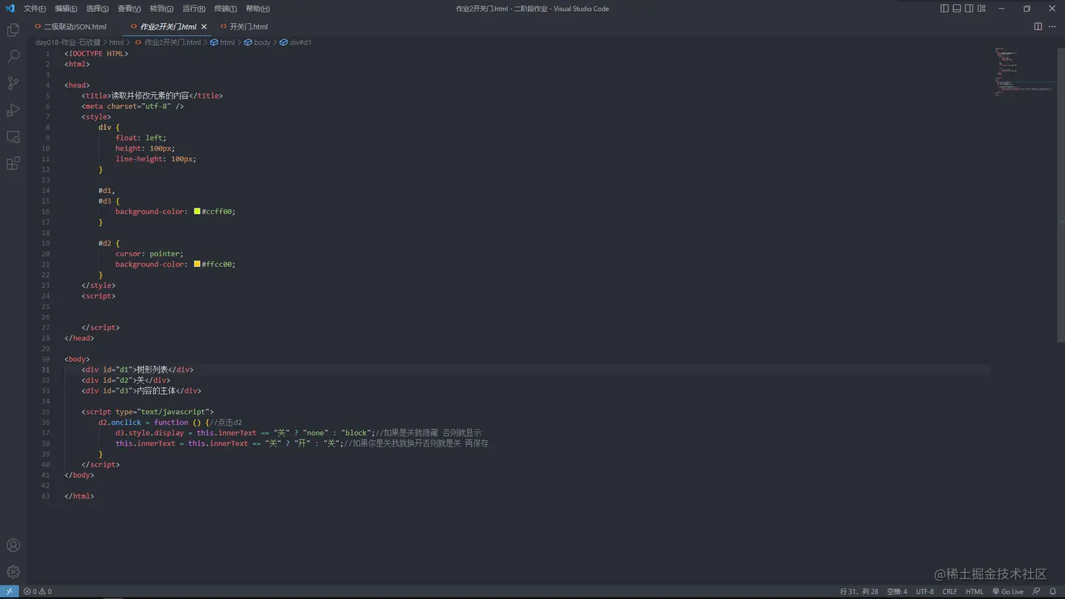
Task: Close the 作业2开关门.html tab
Action: pyautogui.click(x=204, y=27)
